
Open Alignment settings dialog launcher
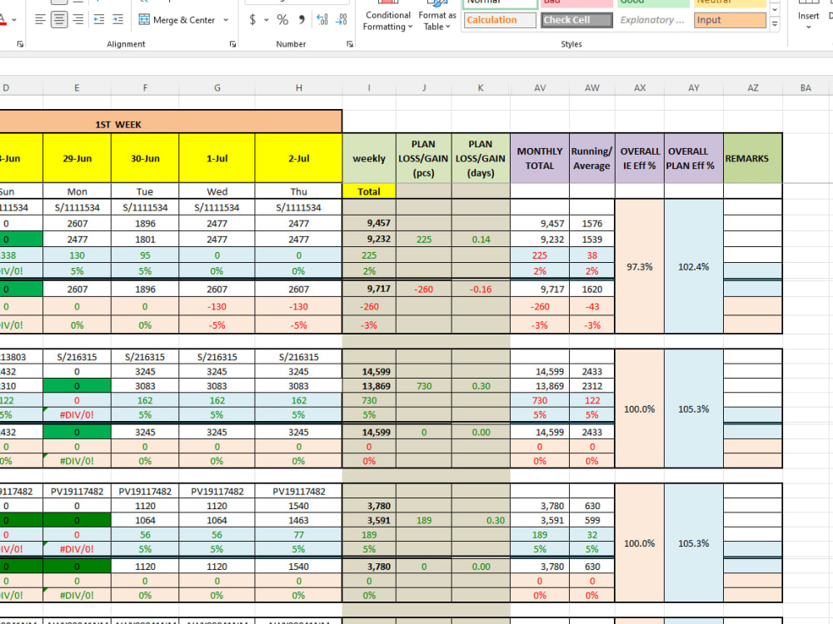coord(232,45)
